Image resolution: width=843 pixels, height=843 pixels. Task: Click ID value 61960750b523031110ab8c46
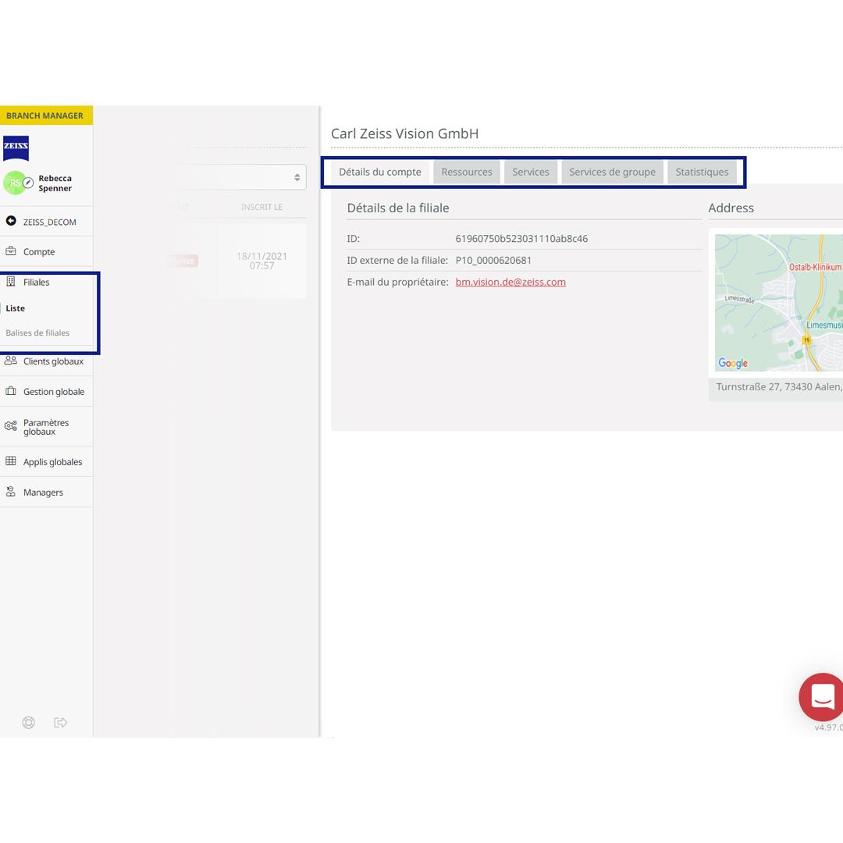click(521, 239)
